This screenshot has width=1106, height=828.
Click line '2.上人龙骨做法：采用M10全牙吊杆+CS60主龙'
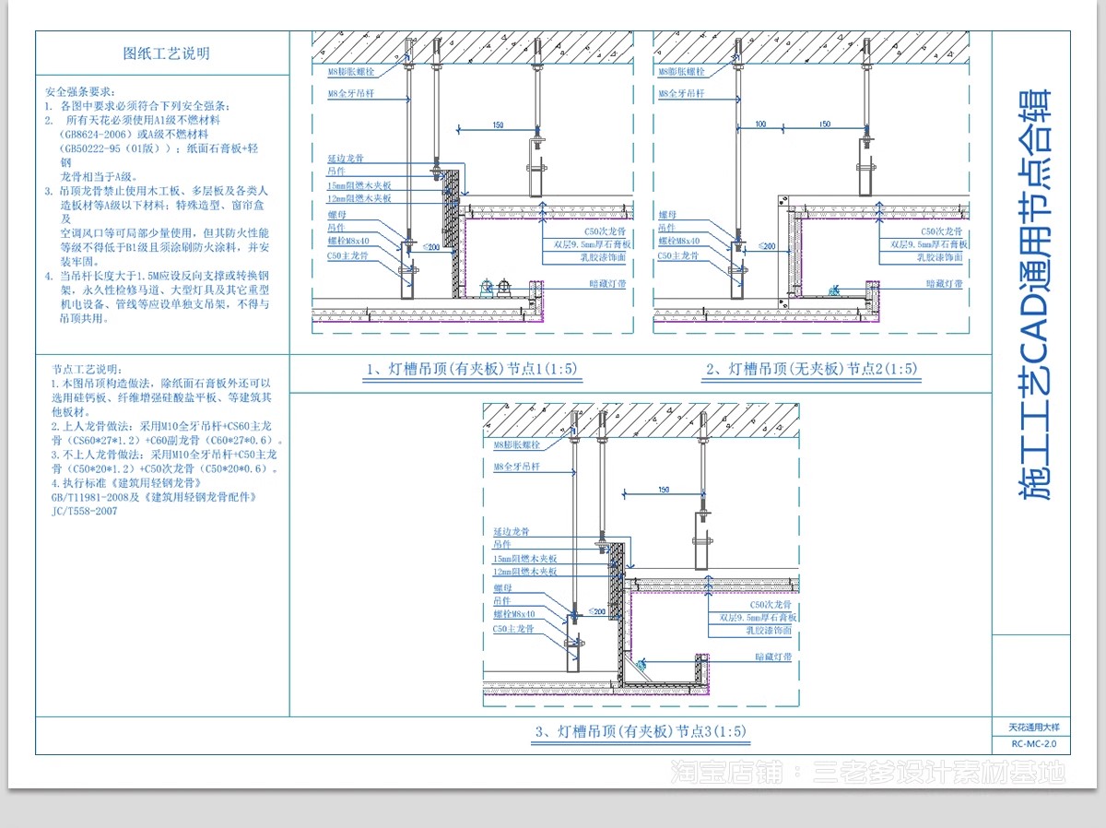[x=162, y=426]
